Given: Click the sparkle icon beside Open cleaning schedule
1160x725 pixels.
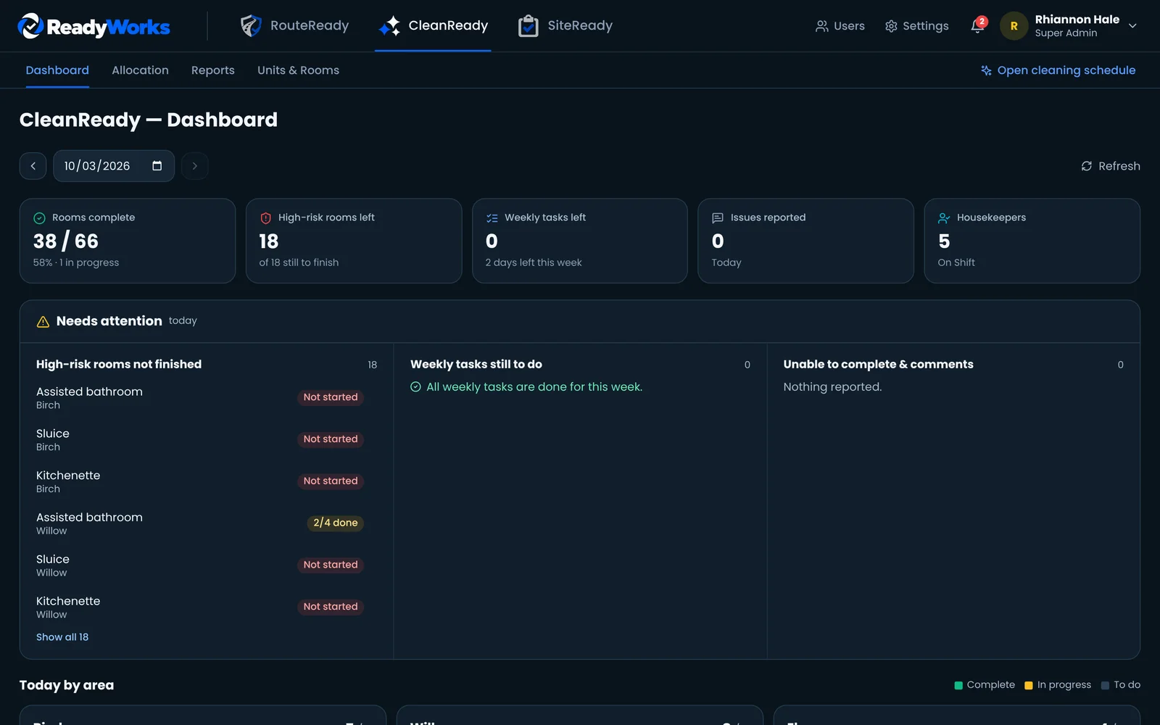Looking at the screenshot, I should pyautogui.click(x=986, y=70).
